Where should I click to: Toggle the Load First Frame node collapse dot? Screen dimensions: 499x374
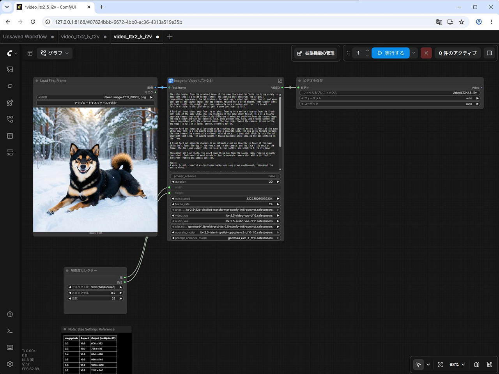point(37,81)
